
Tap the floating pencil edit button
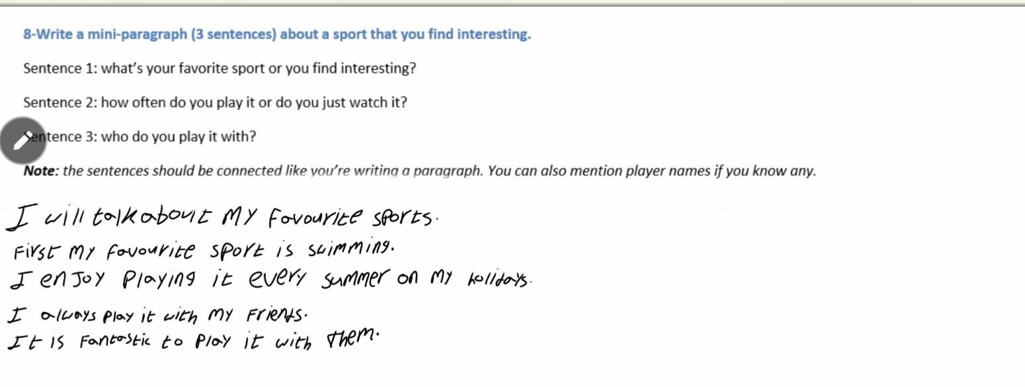coord(22,140)
